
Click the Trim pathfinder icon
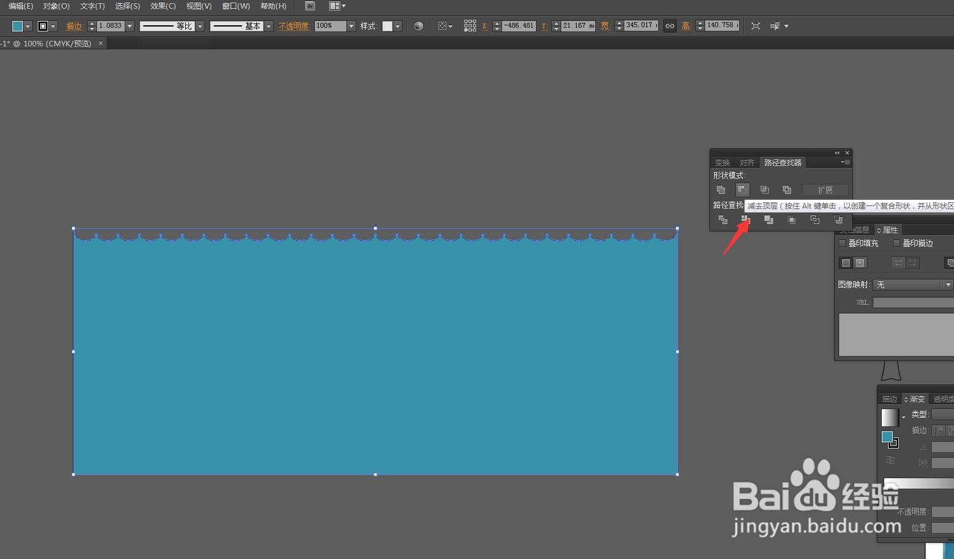(745, 220)
